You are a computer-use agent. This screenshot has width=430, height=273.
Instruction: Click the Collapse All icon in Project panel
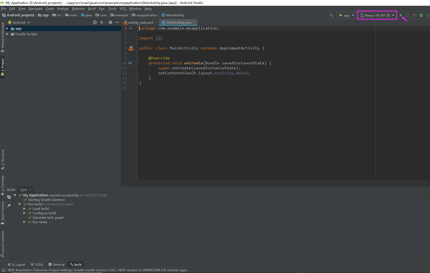pos(102,23)
